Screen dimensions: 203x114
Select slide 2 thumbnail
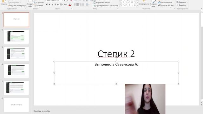(16, 37)
